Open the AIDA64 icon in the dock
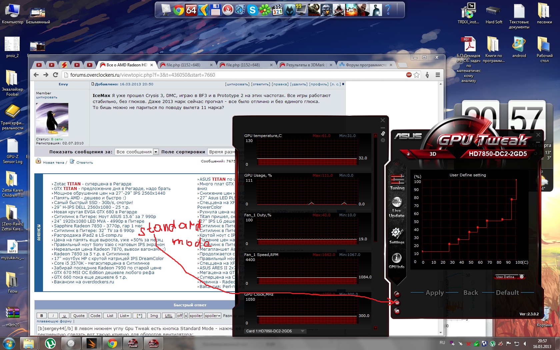 point(191,10)
